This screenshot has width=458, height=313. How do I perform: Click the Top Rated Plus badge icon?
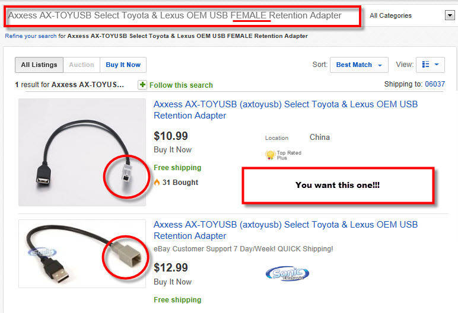coord(270,155)
